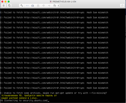Click the 'Unable to fetch some archives' line
The height and width of the screenshot is (103, 126).
[x=54, y=93]
